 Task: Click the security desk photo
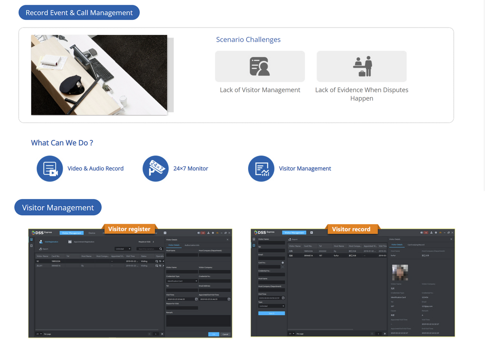coord(99,75)
